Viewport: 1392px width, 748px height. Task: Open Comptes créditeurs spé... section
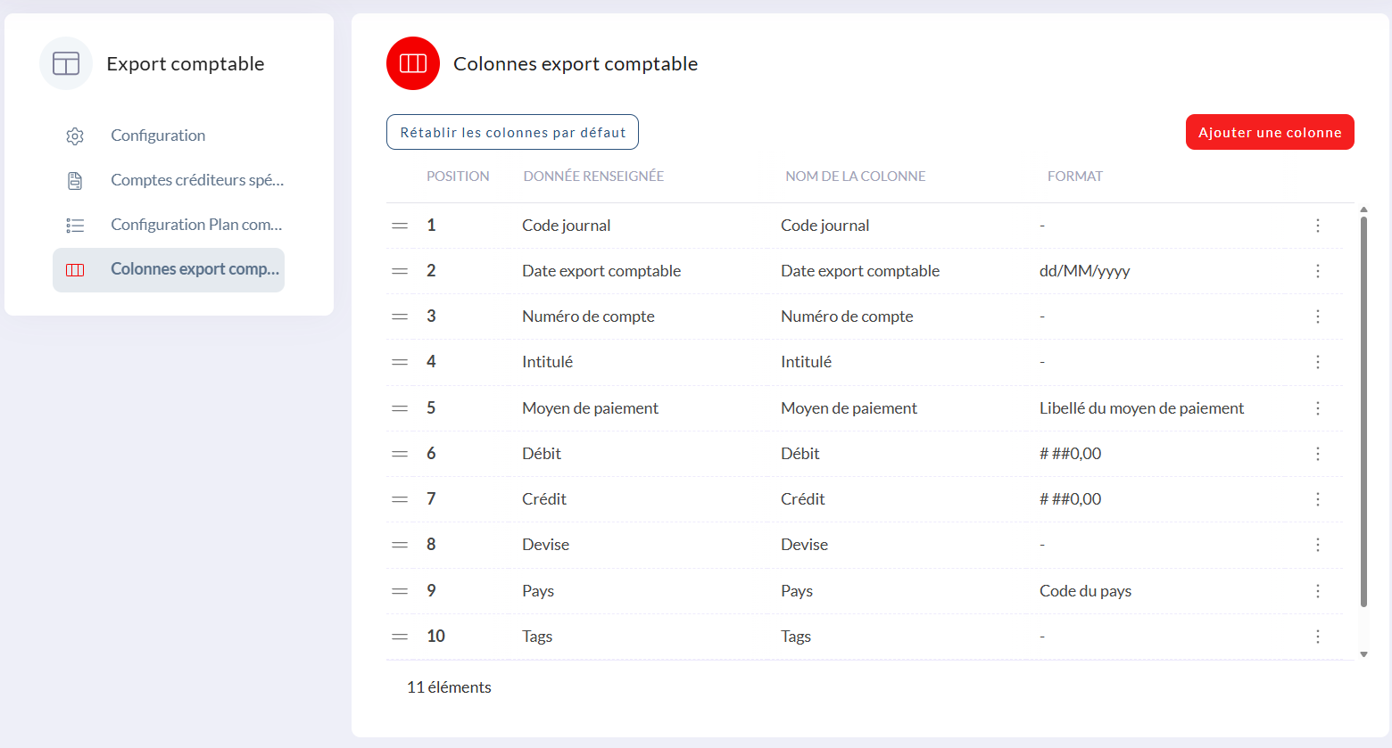[x=197, y=180]
